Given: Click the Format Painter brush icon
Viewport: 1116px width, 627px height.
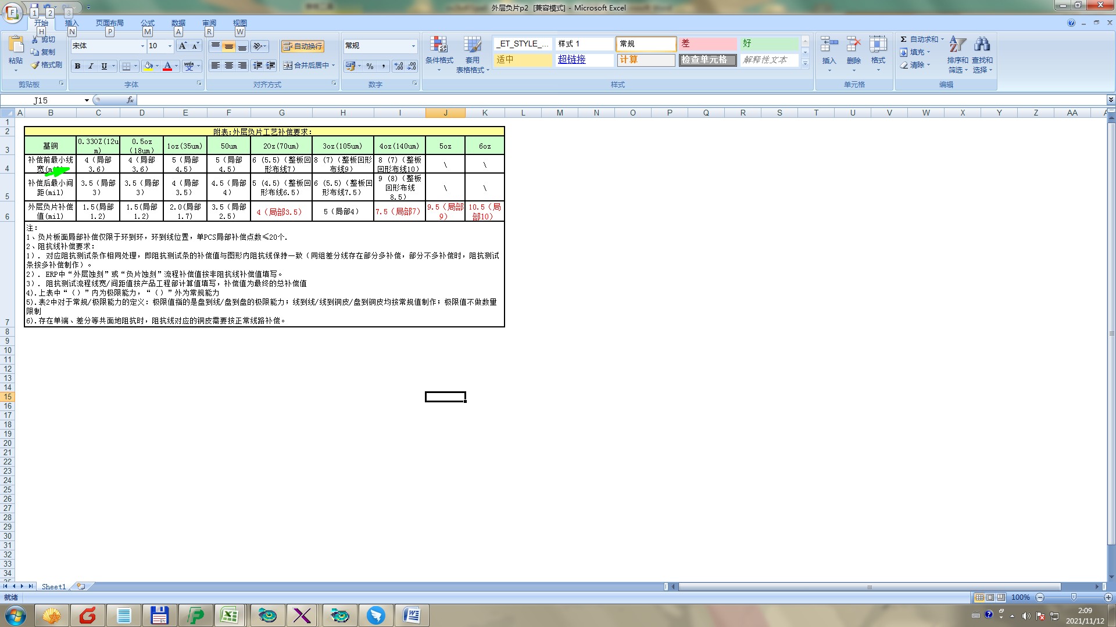Looking at the screenshot, I should pos(35,65).
